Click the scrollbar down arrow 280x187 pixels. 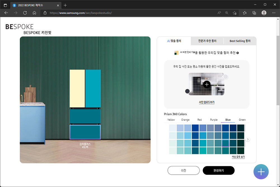click(x=278, y=185)
